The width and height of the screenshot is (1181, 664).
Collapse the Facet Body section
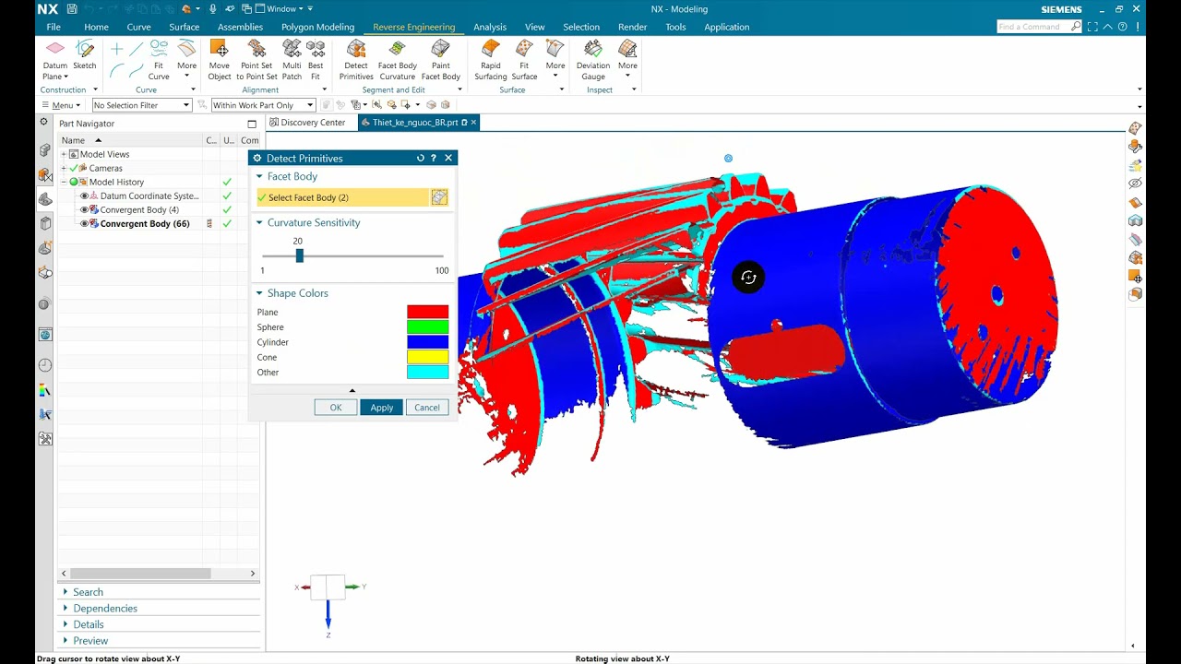coord(259,176)
